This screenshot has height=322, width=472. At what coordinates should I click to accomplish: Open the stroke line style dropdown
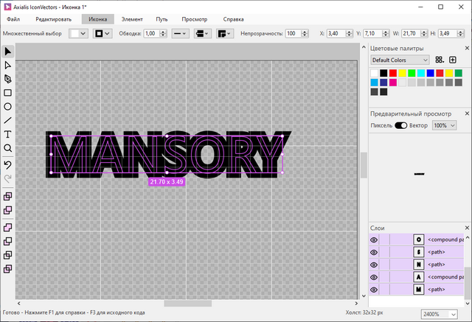[180, 33]
